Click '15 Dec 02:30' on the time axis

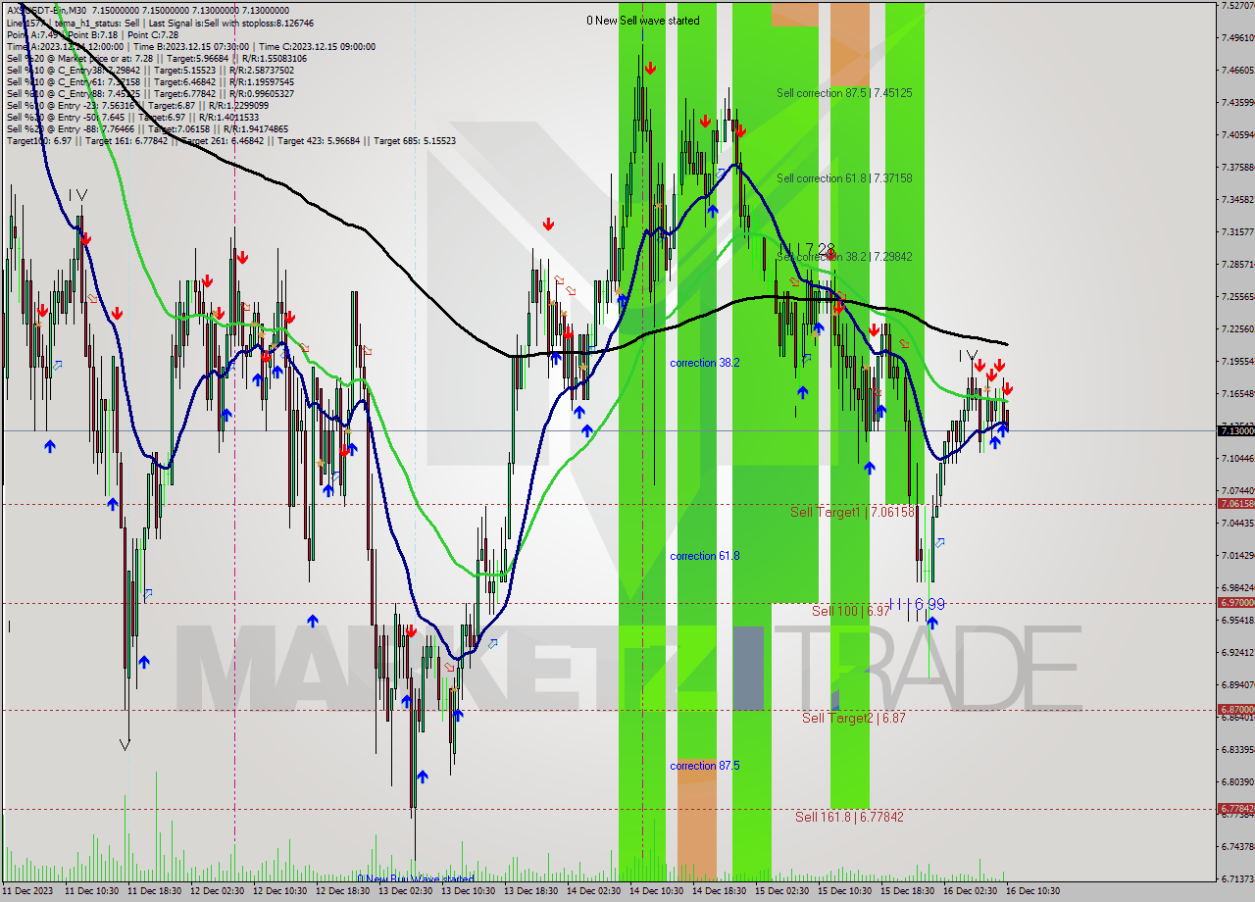[782, 891]
